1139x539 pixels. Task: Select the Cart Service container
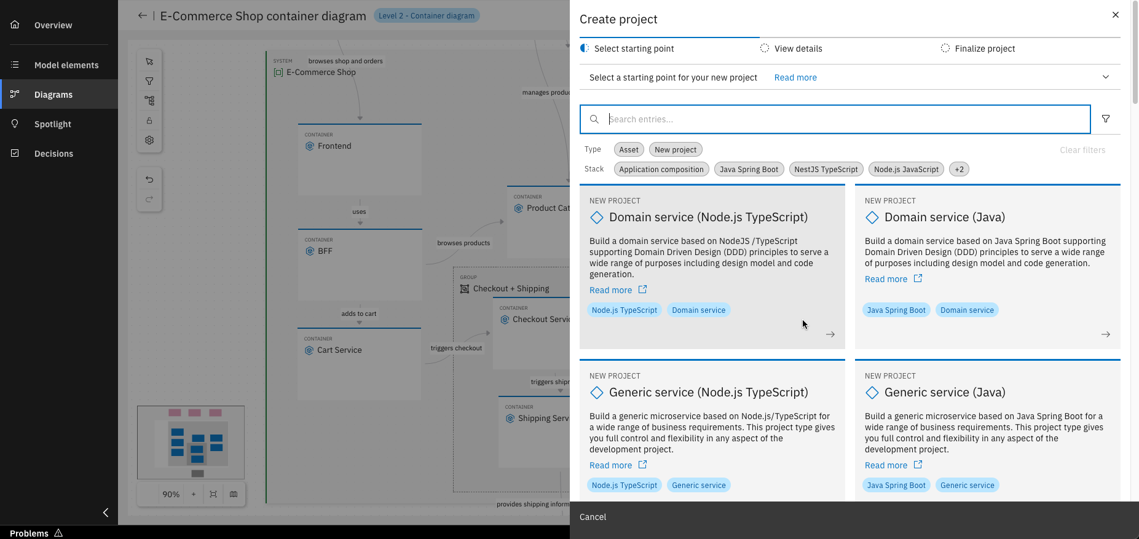[x=360, y=364]
